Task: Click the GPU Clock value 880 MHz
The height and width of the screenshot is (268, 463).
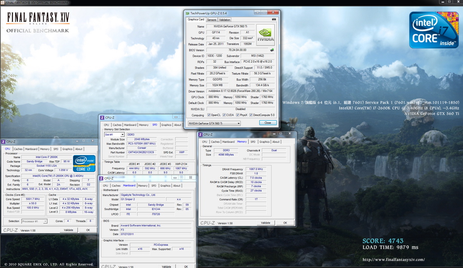Action: (213, 97)
